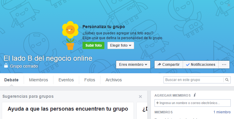Click the Grupo cerrado label

(24, 66)
